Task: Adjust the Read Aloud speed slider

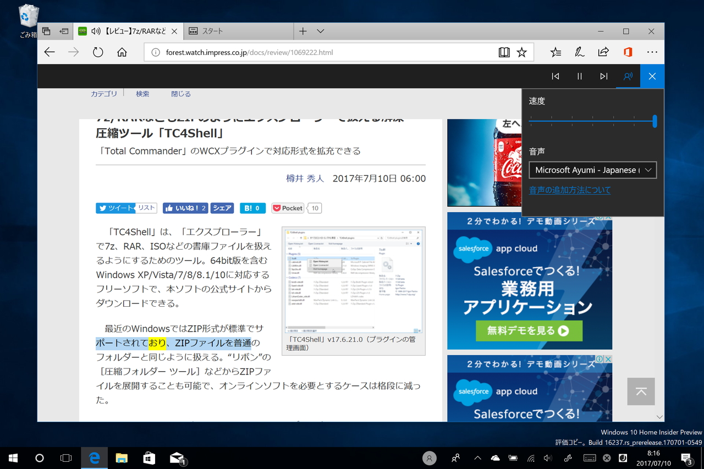Action: [654, 122]
